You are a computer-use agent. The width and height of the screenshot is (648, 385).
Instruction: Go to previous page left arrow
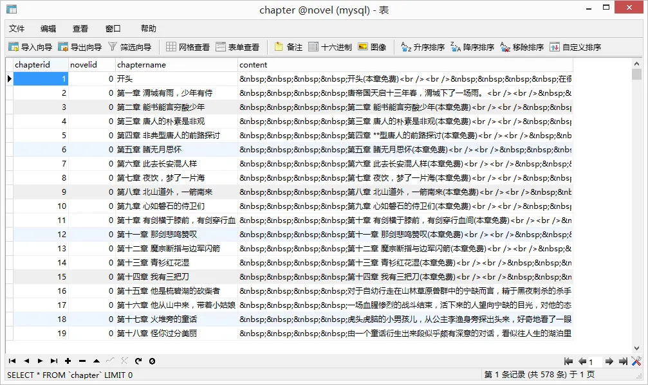click(x=582, y=361)
